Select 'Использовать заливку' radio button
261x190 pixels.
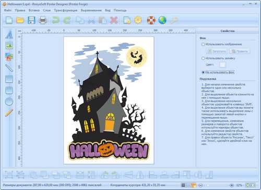coord(203,58)
